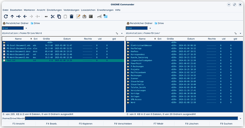
Task: Open the terminal icon in the toolbar
Action: pos(91,16)
